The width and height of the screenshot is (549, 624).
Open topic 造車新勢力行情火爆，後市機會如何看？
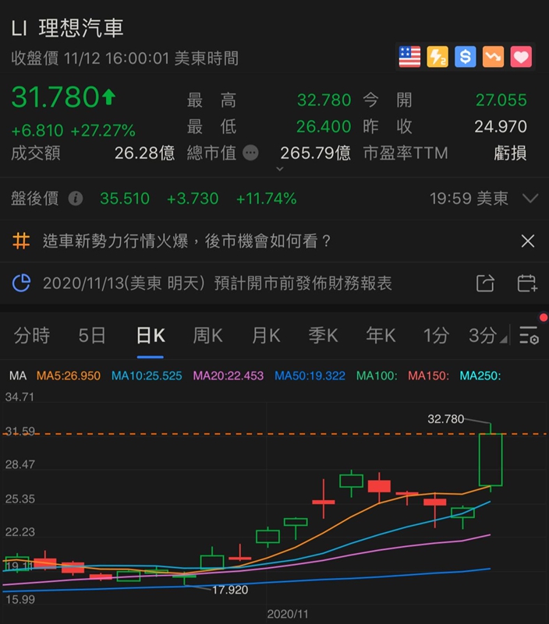point(187,241)
